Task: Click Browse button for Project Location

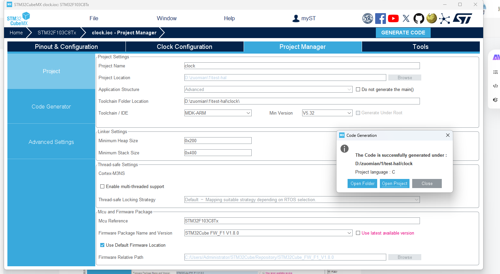Action: pyautogui.click(x=405, y=78)
